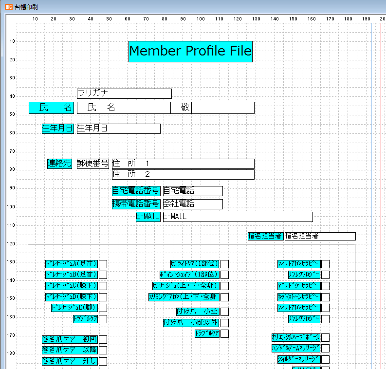The width and height of the screenshot is (386, 369).
Task: Select the 生年月日 value field
Action: pyautogui.click(x=118, y=129)
